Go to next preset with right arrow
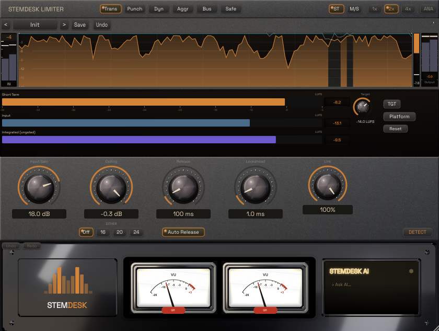Viewport: 439px width, 331px height. tap(64, 25)
